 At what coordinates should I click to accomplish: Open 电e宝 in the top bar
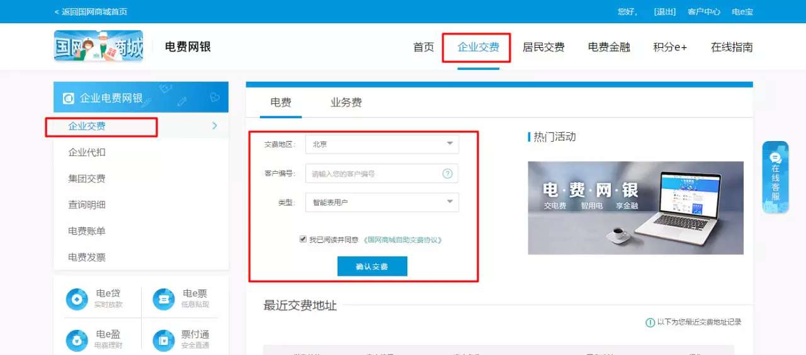742,12
